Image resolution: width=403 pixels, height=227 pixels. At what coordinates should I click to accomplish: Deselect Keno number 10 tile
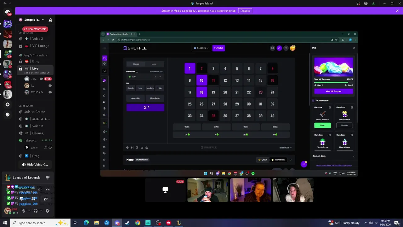[x=201, y=80]
